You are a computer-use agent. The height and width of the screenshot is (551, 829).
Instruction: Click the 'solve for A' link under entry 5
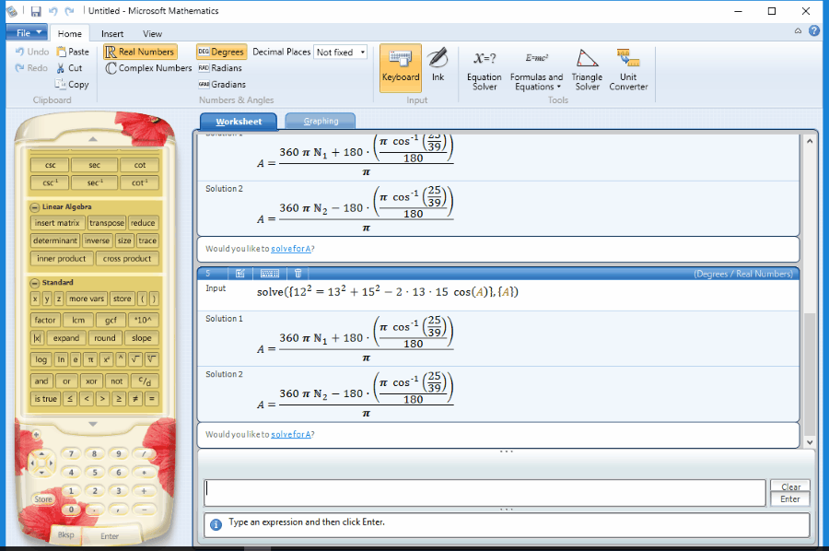point(291,434)
